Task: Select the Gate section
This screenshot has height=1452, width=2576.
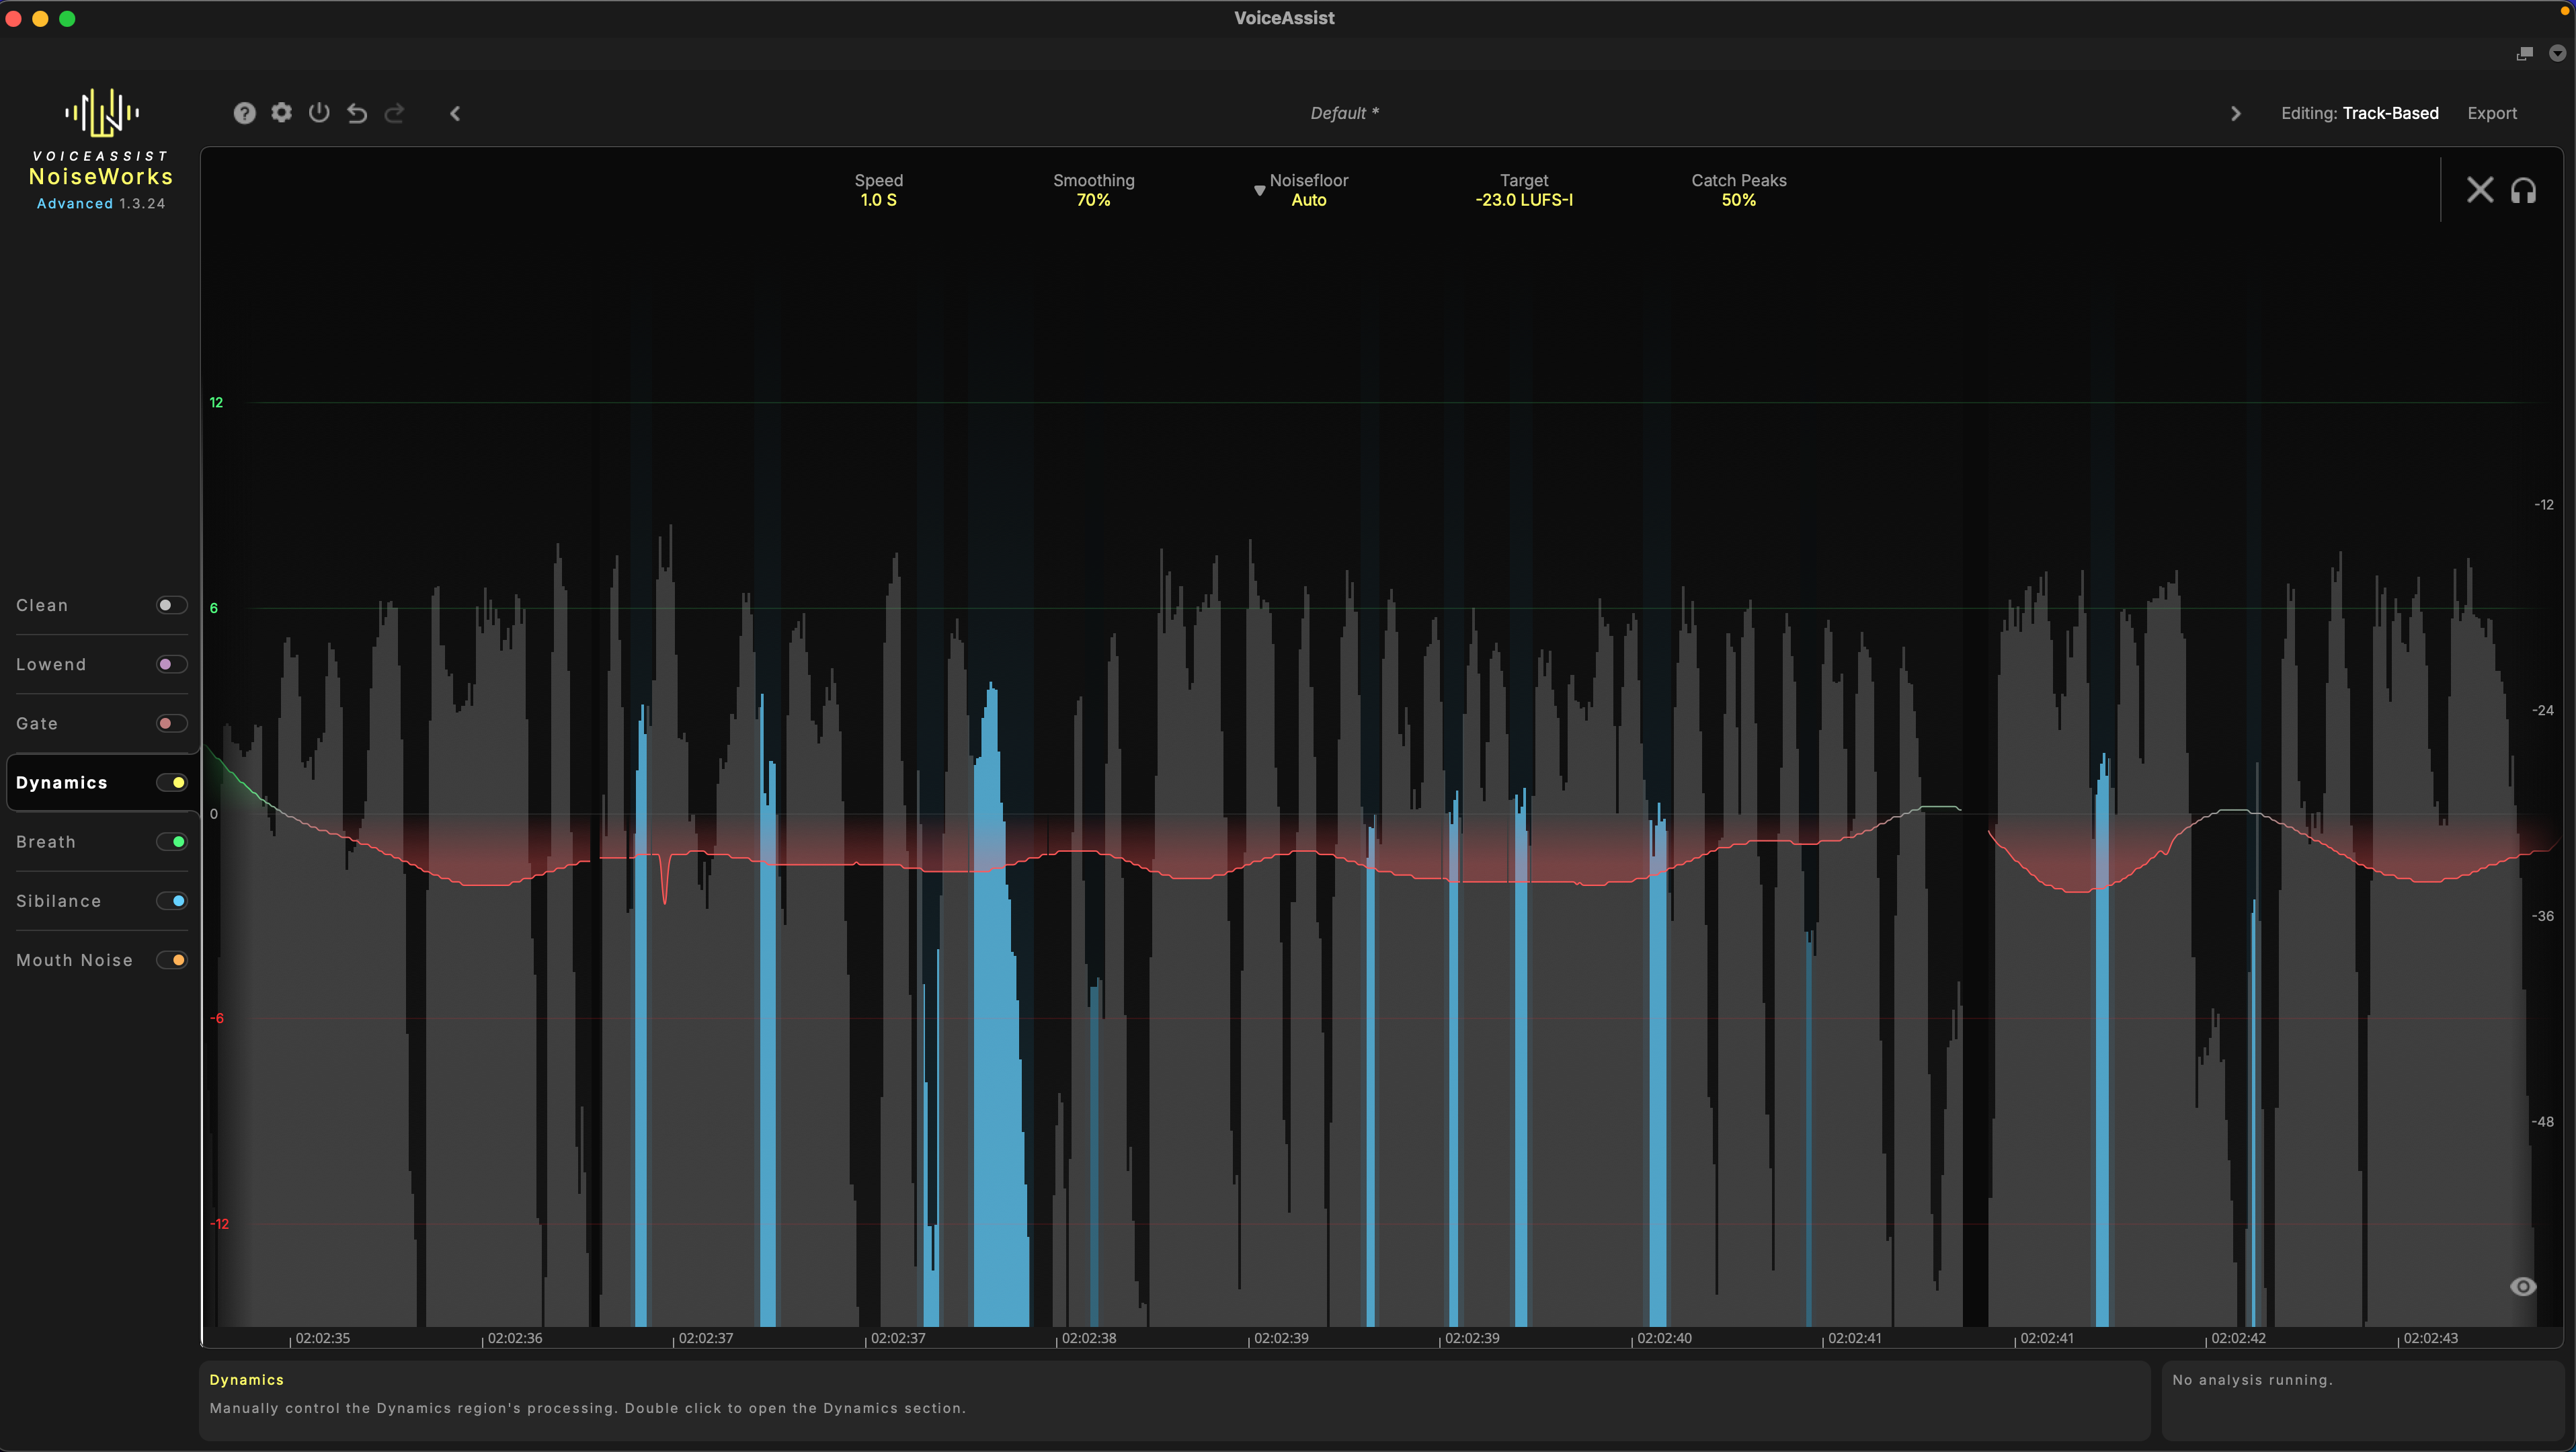Action: [37, 723]
